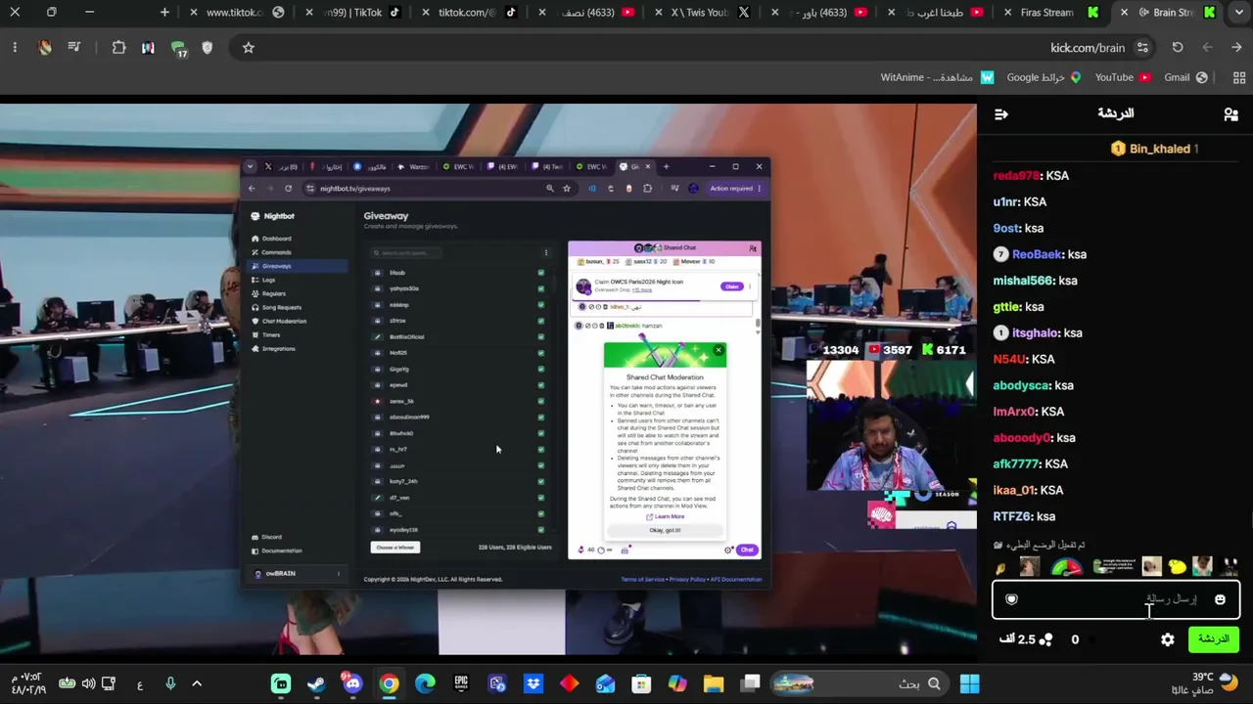Viewport: 1253px width, 704px height.
Task: Toggle GigoYg checkbox in streamed giveaway list
Action: coord(540,369)
